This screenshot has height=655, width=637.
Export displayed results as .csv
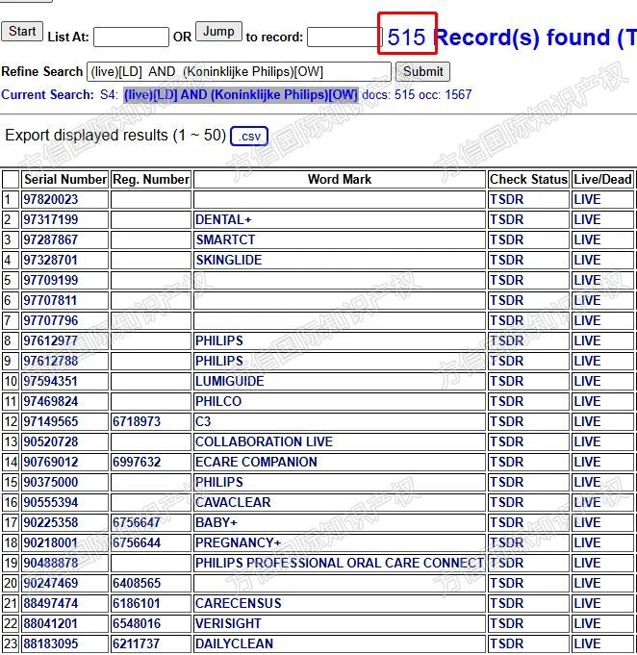coord(249,137)
